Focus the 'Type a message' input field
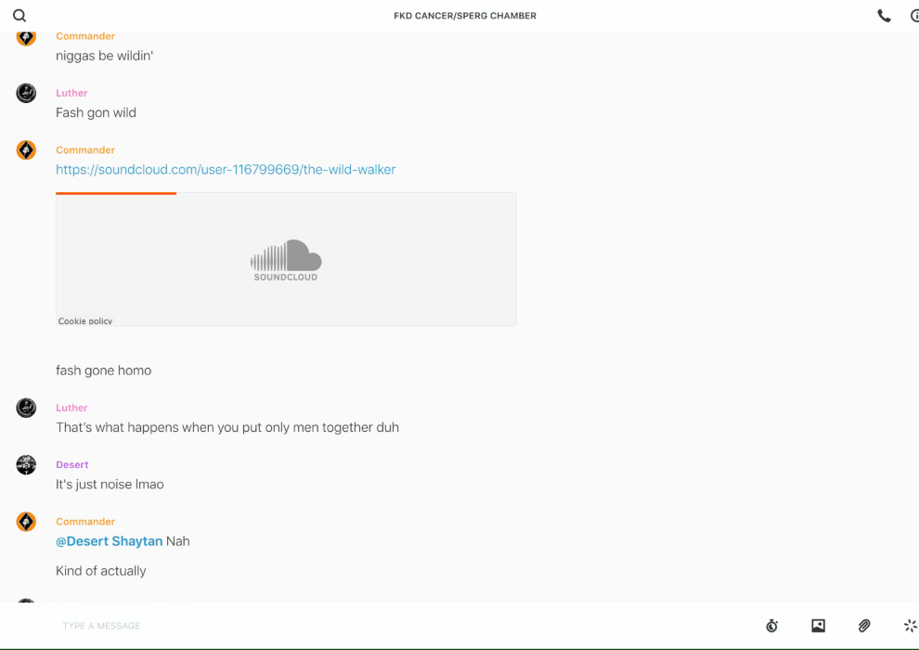919x650 pixels. [371, 626]
